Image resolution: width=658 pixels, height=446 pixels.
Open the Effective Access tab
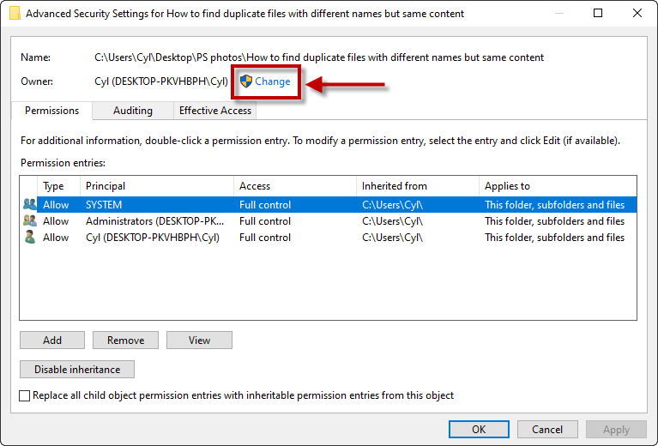click(214, 111)
